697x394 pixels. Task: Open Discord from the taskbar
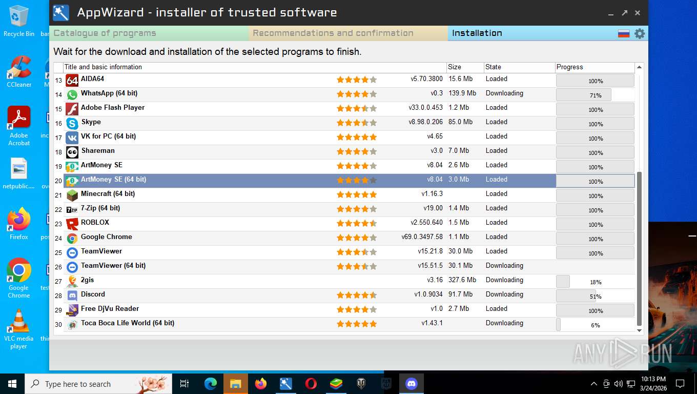(x=411, y=383)
